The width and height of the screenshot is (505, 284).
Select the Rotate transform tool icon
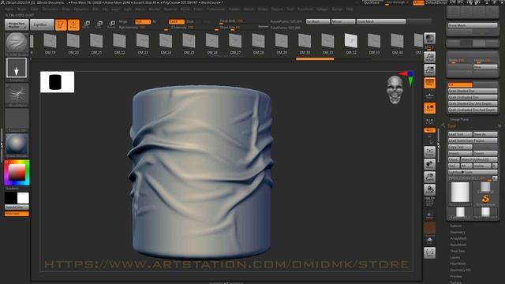(x=112, y=24)
